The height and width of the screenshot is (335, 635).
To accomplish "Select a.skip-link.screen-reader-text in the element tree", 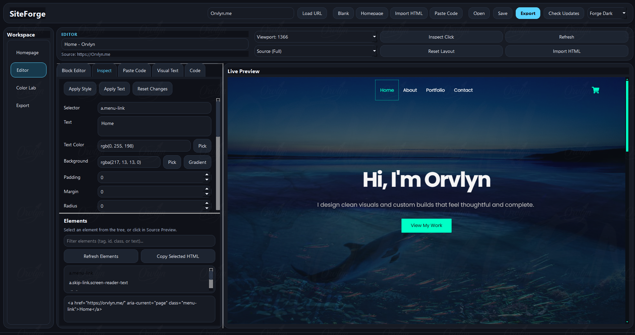I will [98, 282].
